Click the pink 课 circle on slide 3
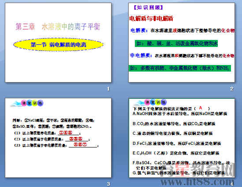This screenshot has height=187, width=242. coord(24,103)
